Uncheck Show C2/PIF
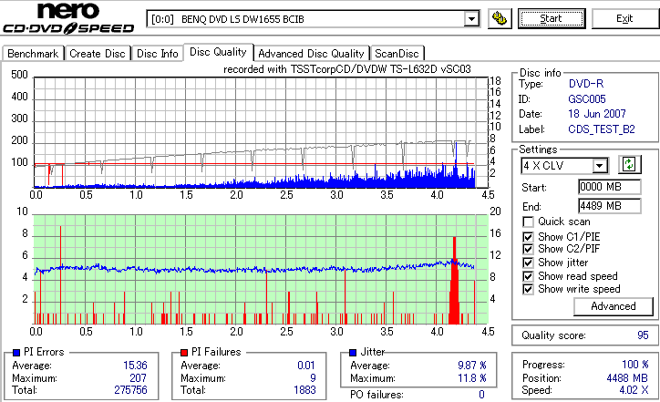 [x=528, y=249]
